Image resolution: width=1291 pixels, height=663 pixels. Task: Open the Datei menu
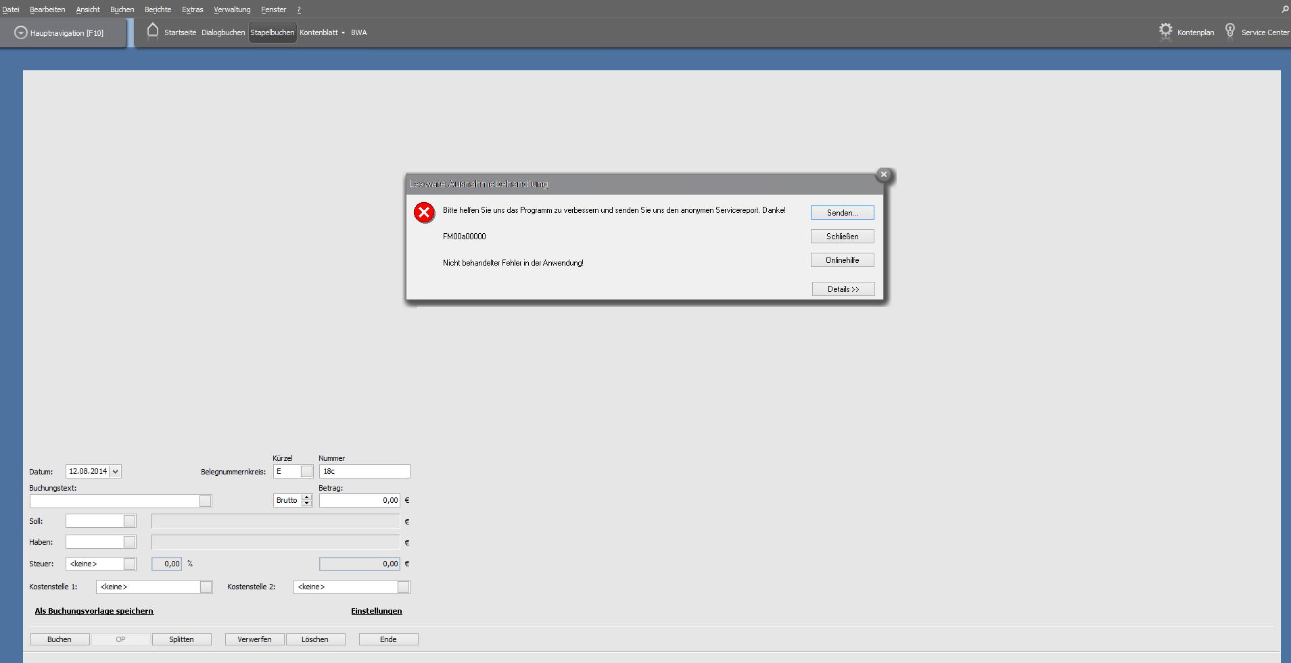coord(11,9)
